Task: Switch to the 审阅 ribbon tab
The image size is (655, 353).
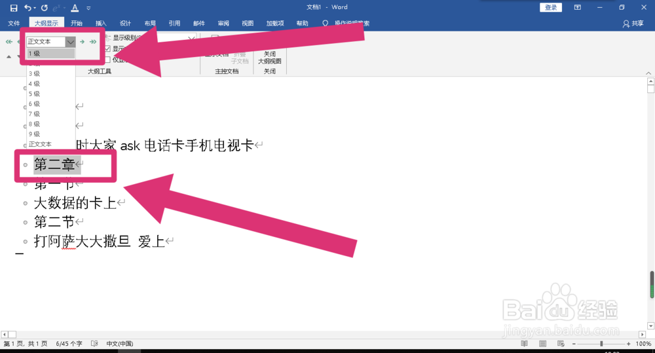Action: coord(223,24)
